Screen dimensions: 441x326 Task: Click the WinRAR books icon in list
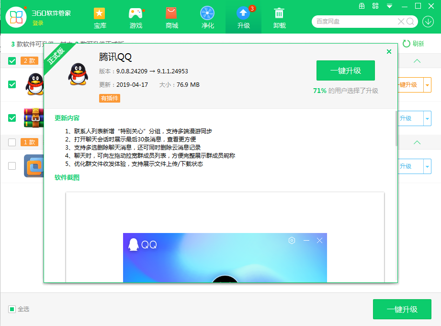pos(34,117)
